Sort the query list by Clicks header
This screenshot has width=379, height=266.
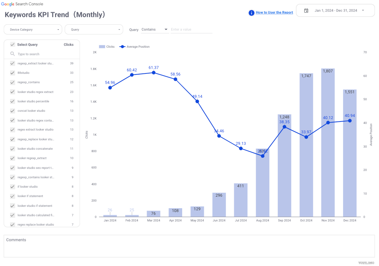click(68, 45)
